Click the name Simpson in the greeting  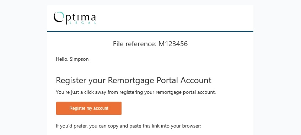click(x=79, y=59)
